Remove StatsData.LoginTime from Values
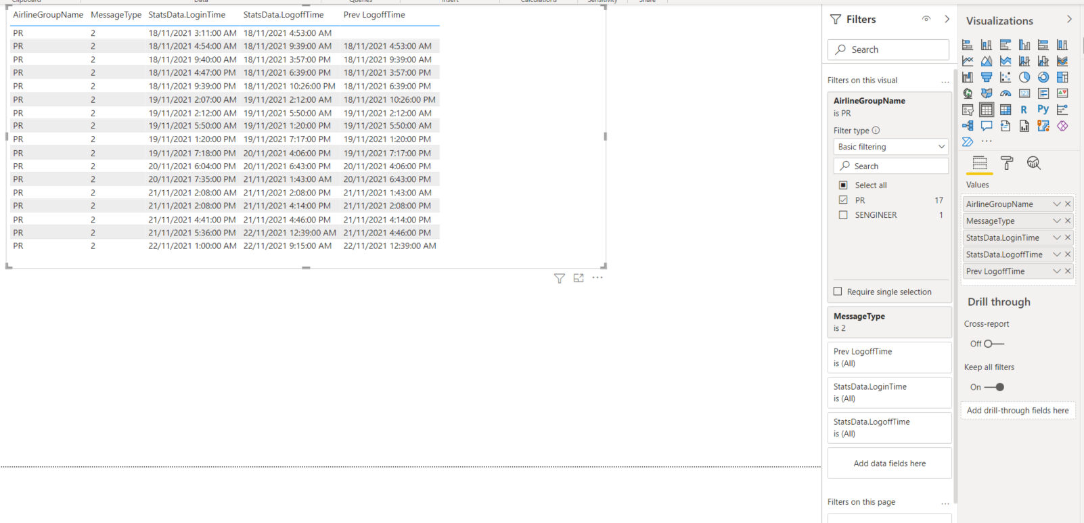 click(1068, 237)
